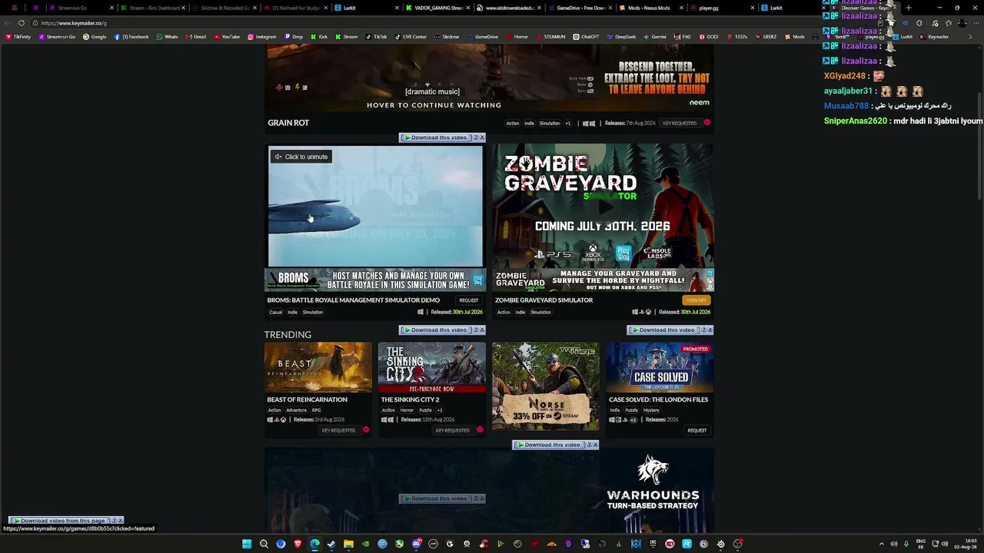This screenshot has width=984, height=553.
Task: Click Key Requested for The Sinking City 2
Action: (x=452, y=430)
